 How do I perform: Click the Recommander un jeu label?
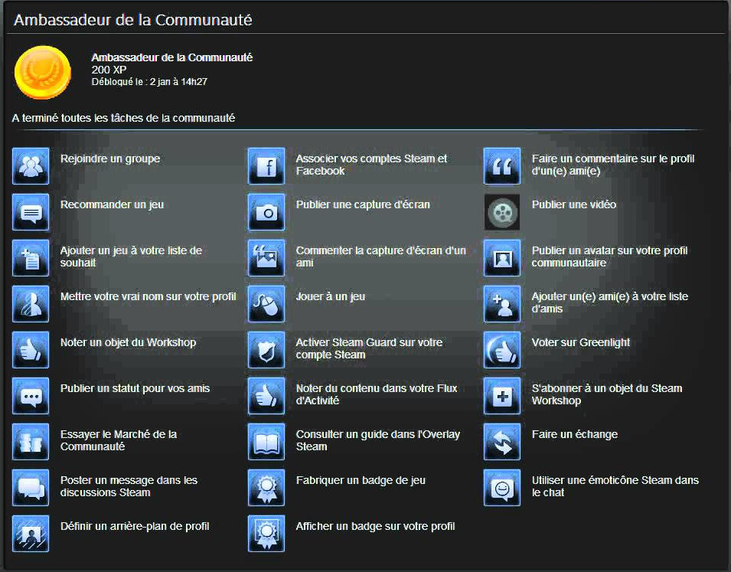coord(112,204)
